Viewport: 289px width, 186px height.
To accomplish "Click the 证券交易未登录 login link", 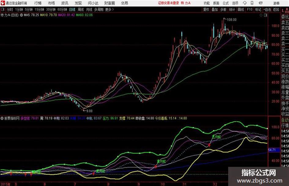I will [169, 3].
